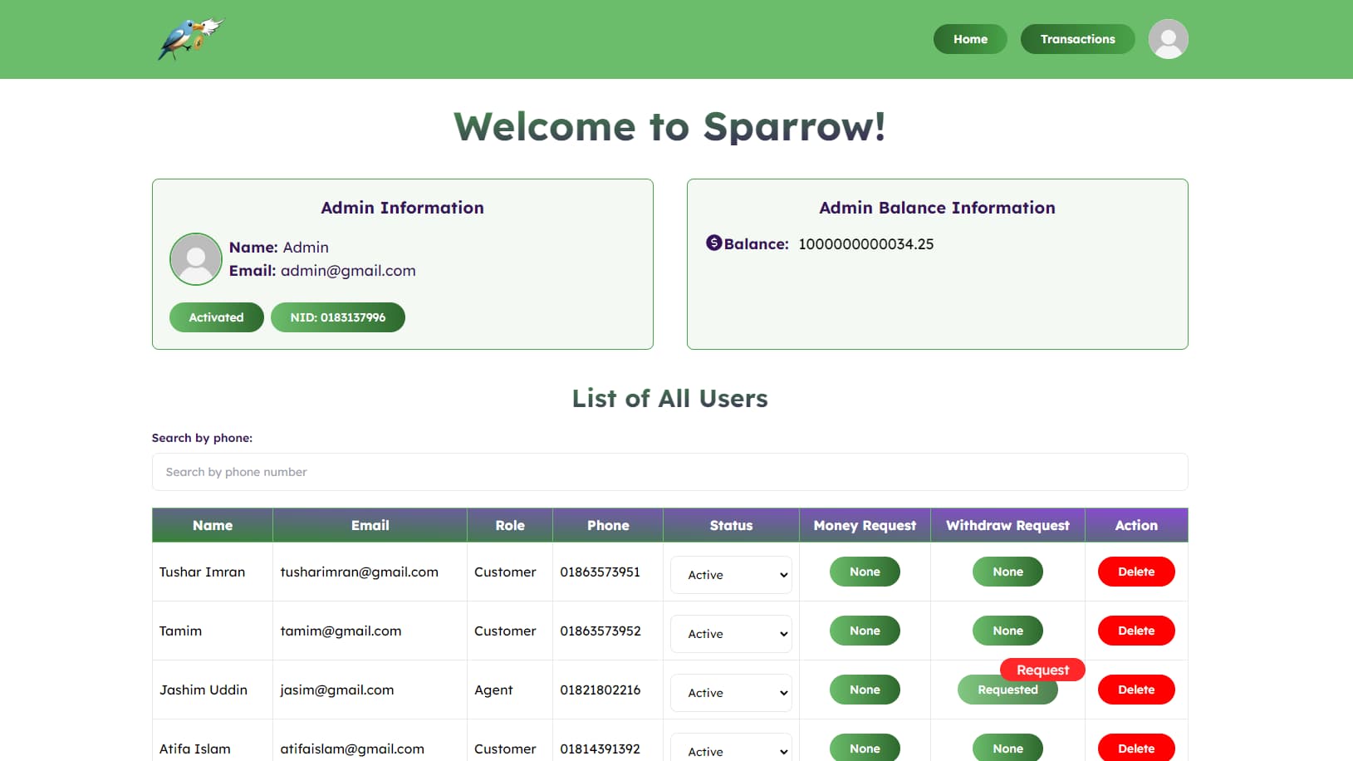Click Tushar Imran's money request None button
Image resolution: width=1353 pixels, height=761 pixels.
[864, 572]
